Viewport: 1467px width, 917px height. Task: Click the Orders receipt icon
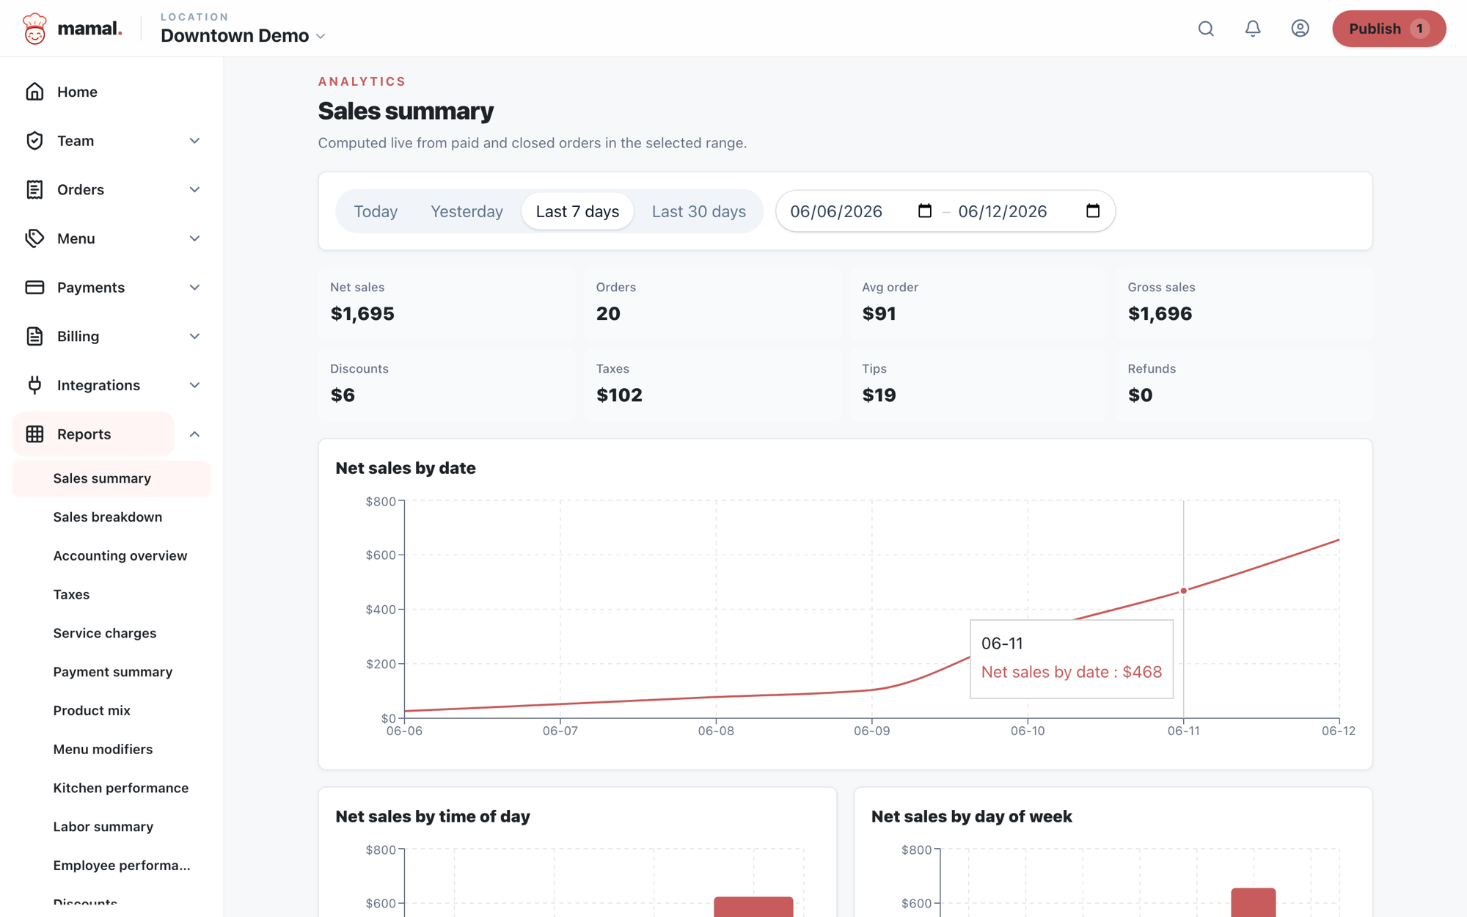point(34,189)
